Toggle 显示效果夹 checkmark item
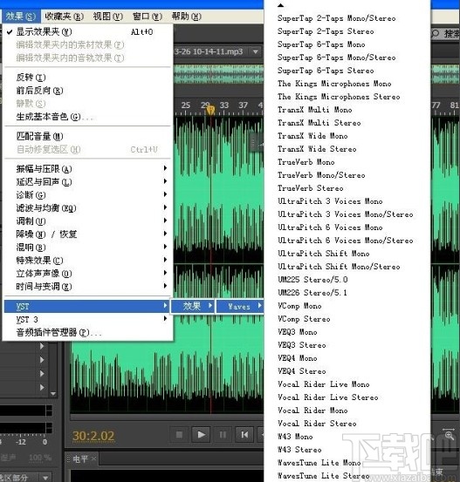 pyautogui.click(x=88, y=31)
